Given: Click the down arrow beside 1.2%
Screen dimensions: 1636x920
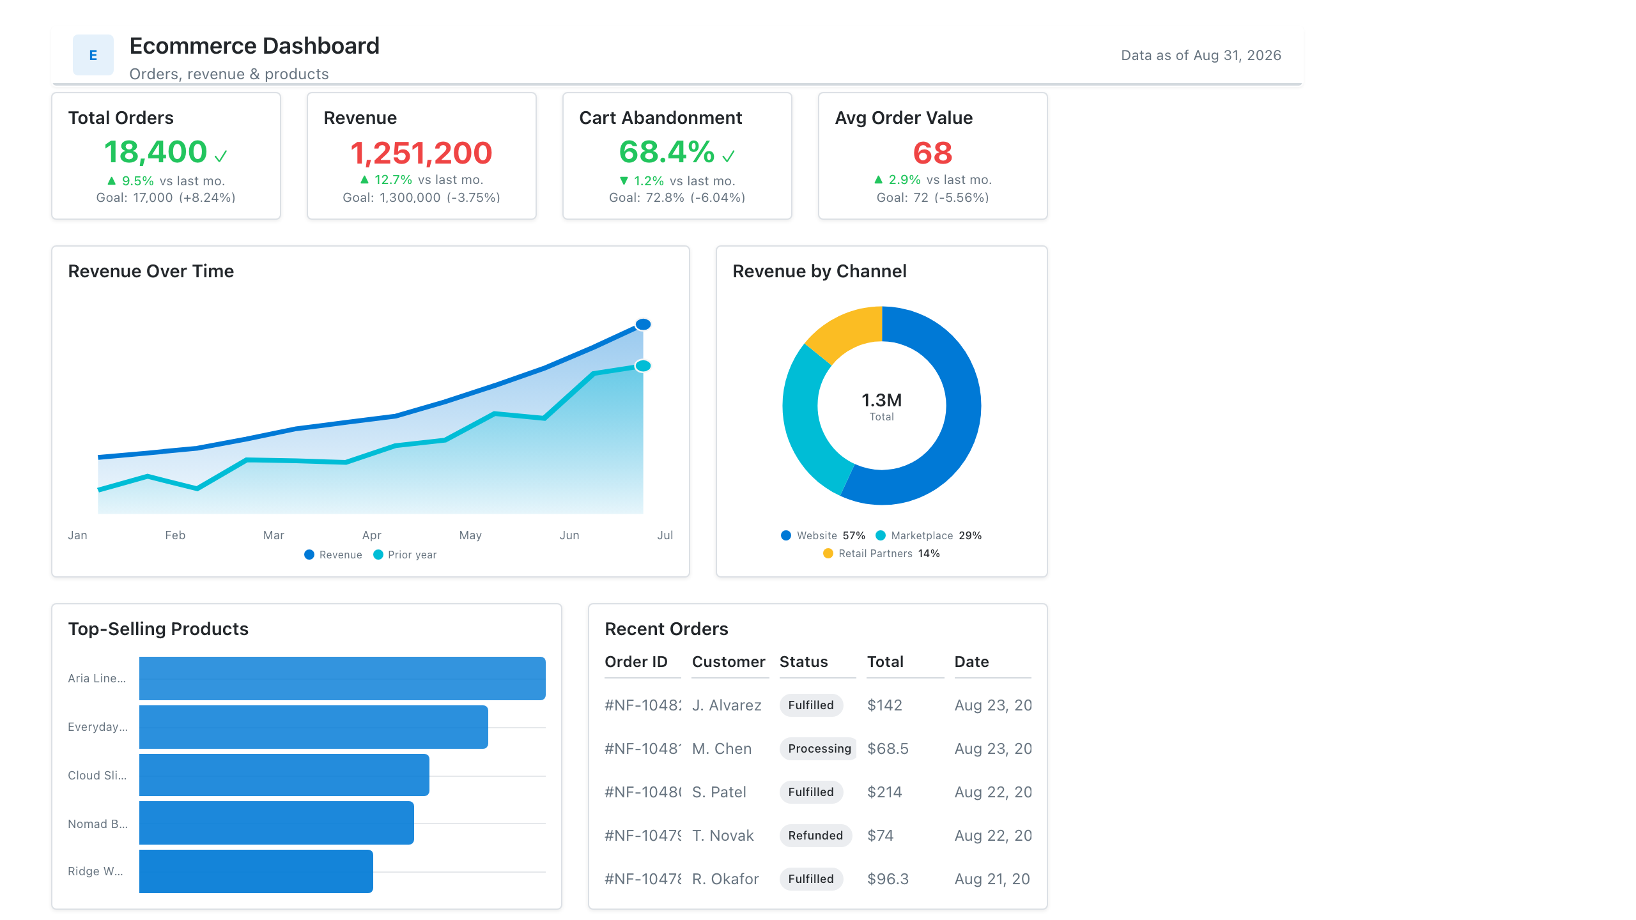Looking at the screenshot, I should pyautogui.click(x=624, y=181).
